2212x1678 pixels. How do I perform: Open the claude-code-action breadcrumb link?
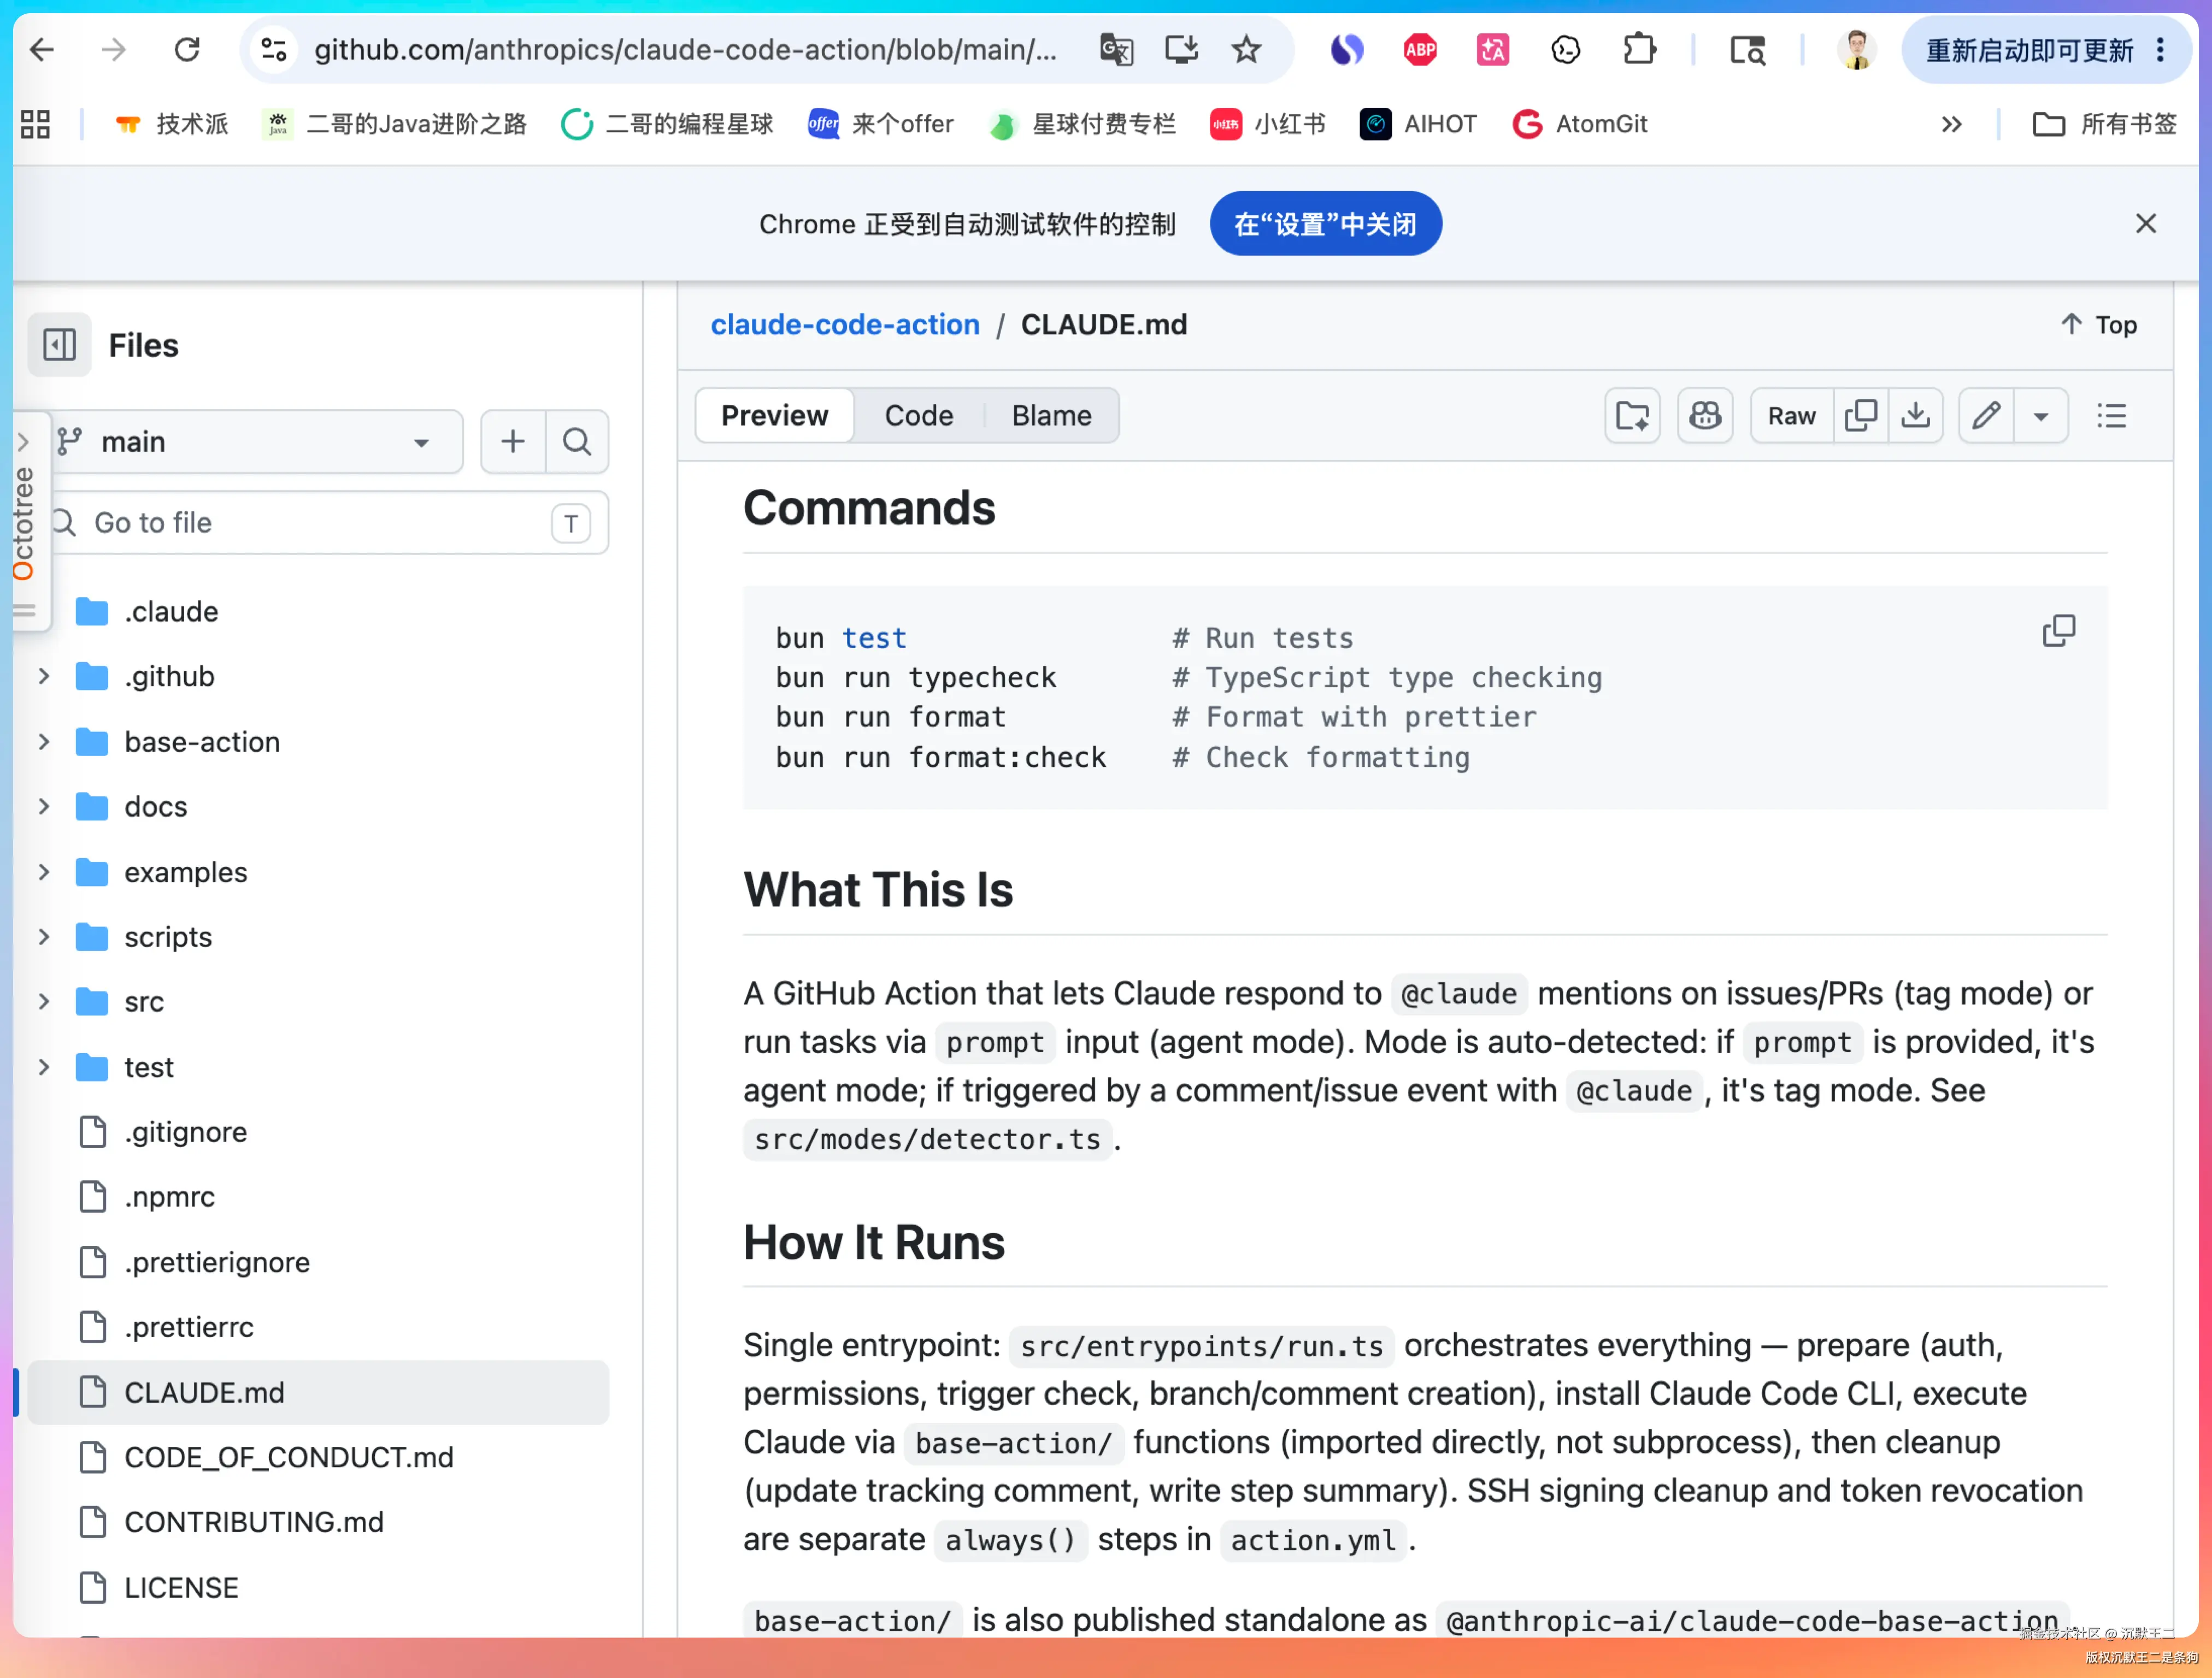click(845, 325)
